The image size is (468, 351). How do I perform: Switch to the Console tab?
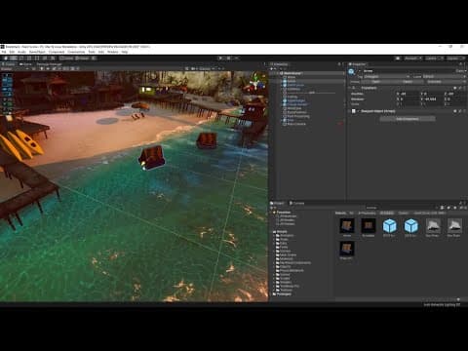296,203
